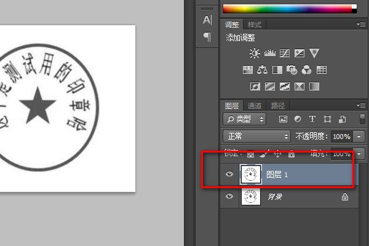Open the Paragraph panel (¶ icon)
Image resolution: width=369 pixels, height=246 pixels.
point(207,37)
